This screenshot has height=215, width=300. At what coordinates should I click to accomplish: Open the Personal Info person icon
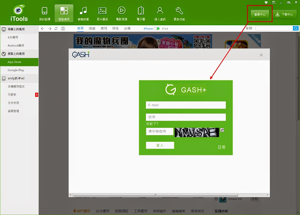pyautogui.click(x=160, y=11)
